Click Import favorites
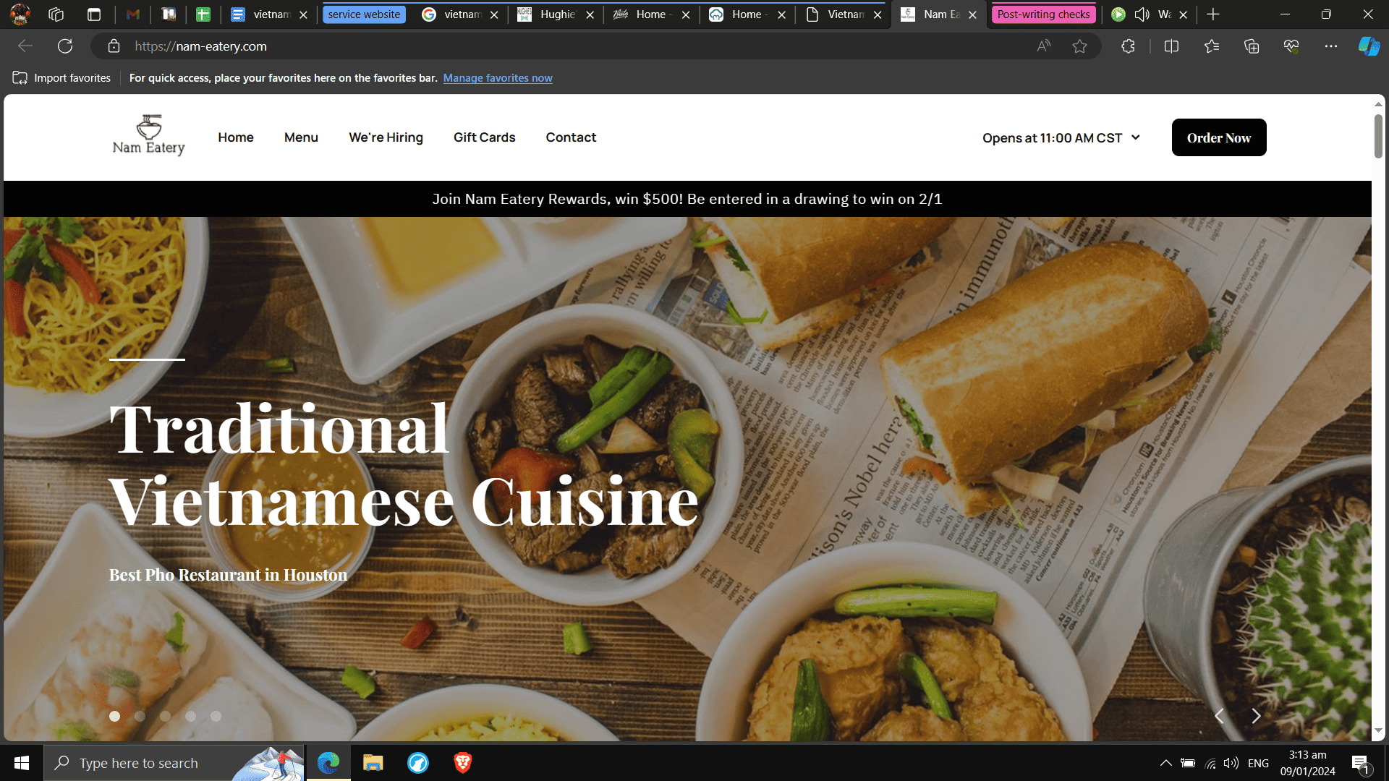The width and height of the screenshot is (1389, 781). point(61,78)
